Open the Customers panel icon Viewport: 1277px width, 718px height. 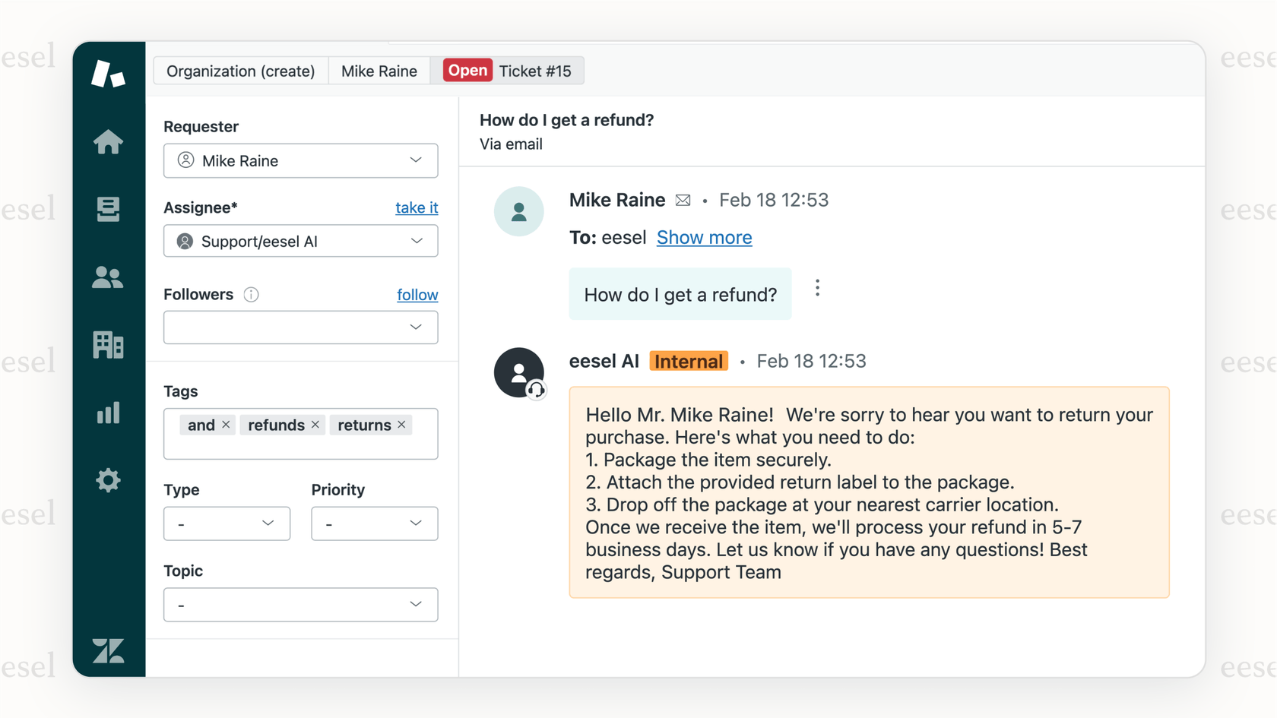108,277
